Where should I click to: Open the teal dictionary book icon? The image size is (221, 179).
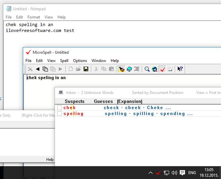[129, 69]
